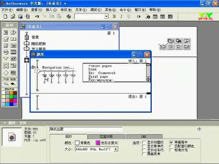219x164 pixels.
Task: Toggle the 匹配窗口颜色 checkbox
Action: [171, 146]
